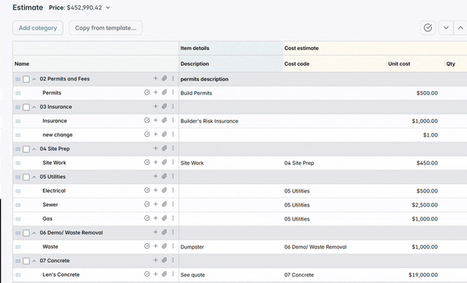This screenshot has width=467, height=283.
Task: Collapse the 03 Insurance category
Action: point(34,107)
